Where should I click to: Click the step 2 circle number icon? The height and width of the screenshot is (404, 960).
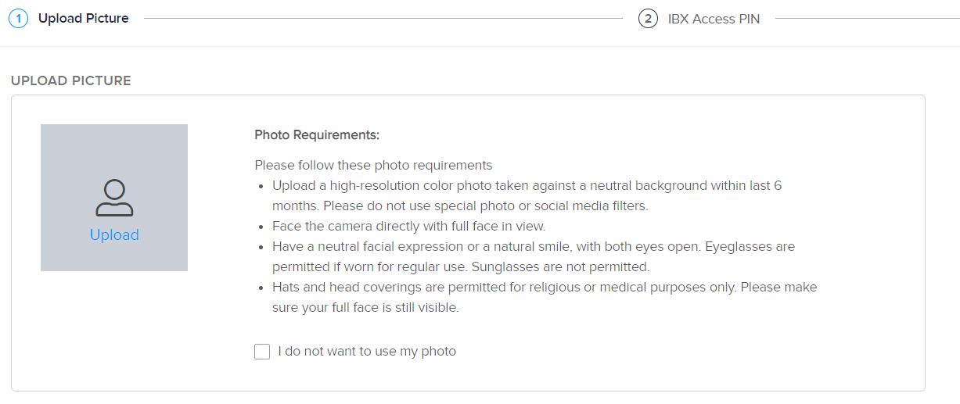(x=648, y=19)
